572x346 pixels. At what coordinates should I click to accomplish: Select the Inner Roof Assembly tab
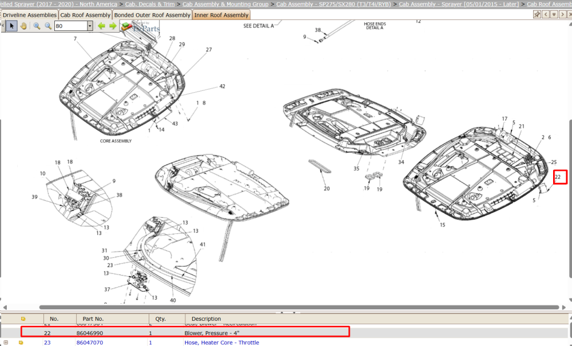point(221,15)
